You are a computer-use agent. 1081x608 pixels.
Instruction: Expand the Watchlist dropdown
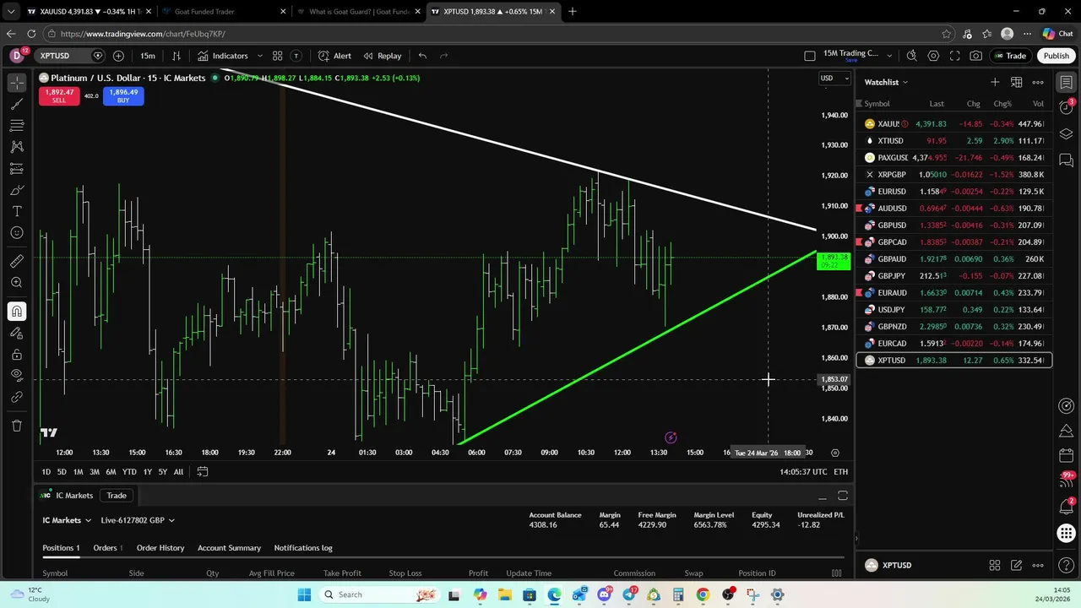point(886,82)
